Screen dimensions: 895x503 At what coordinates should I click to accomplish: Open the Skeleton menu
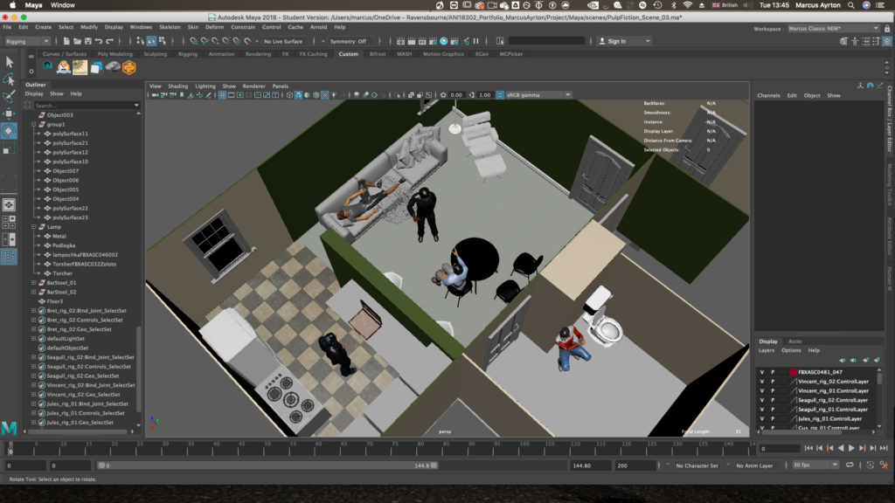pyautogui.click(x=170, y=27)
